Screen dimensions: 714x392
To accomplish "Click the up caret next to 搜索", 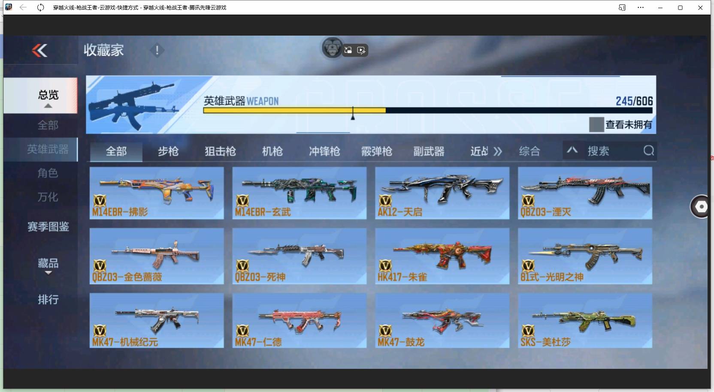I will point(572,150).
